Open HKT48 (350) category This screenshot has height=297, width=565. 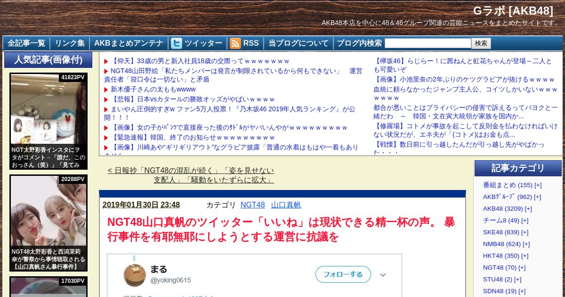[501, 256]
